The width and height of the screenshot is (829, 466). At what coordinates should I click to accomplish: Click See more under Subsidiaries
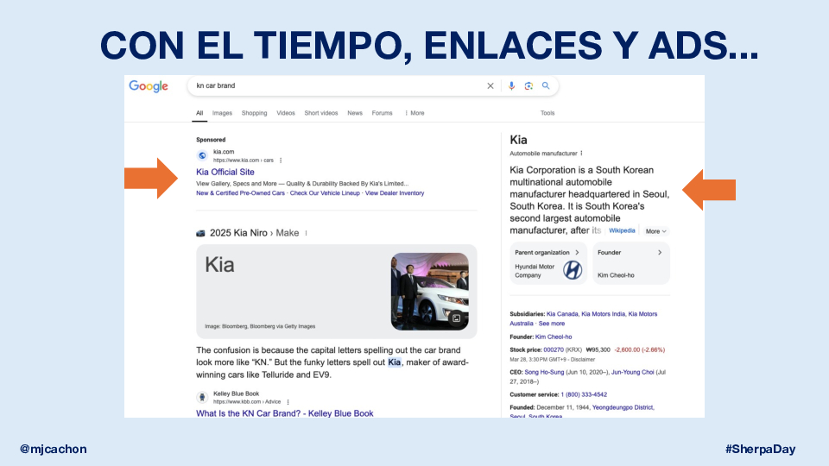[552, 324]
